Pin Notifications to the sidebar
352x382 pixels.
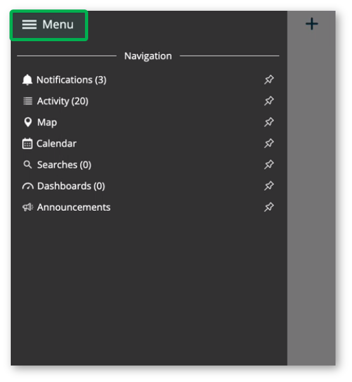pyautogui.click(x=269, y=80)
